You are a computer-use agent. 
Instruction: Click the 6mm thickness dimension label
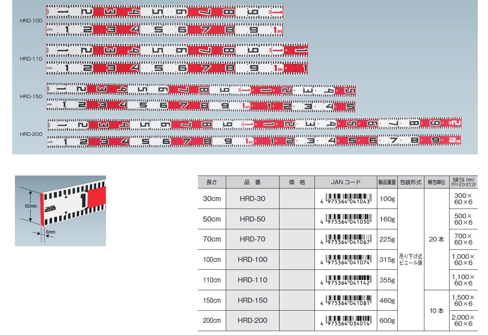[50, 232]
